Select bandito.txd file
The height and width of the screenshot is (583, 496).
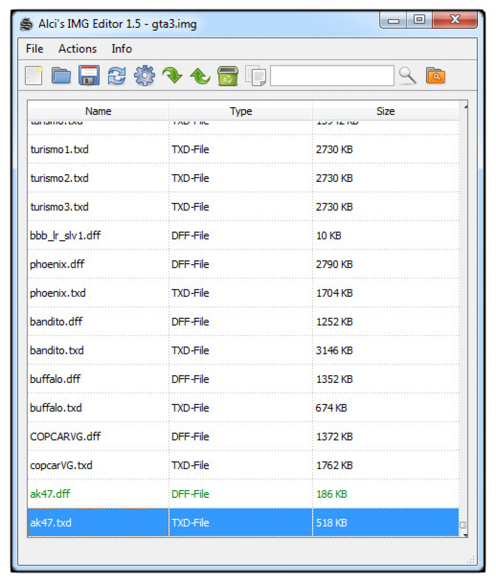(x=243, y=351)
